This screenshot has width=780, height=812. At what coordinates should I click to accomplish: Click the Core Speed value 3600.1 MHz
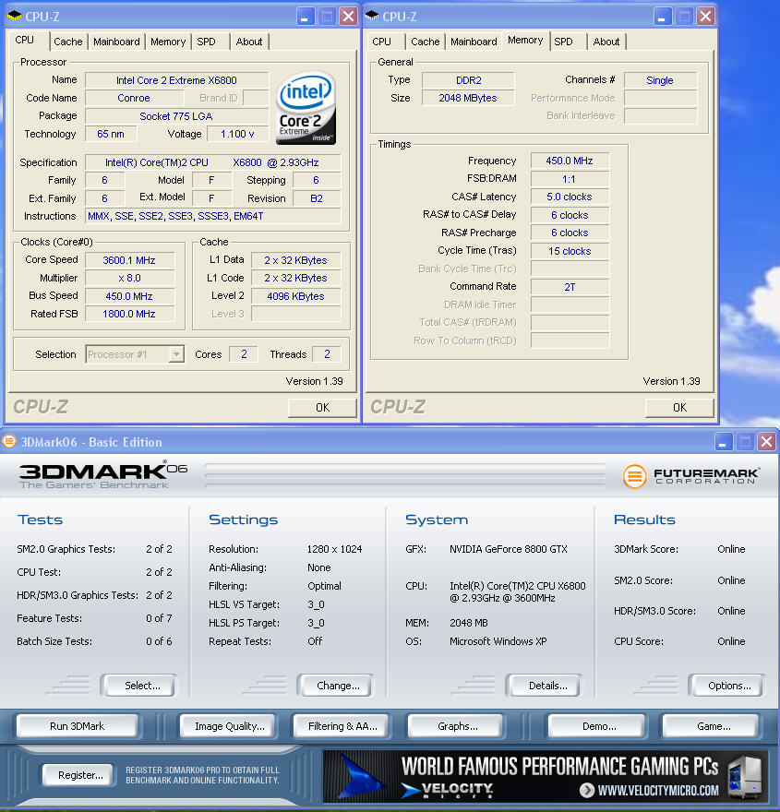coord(129,260)
